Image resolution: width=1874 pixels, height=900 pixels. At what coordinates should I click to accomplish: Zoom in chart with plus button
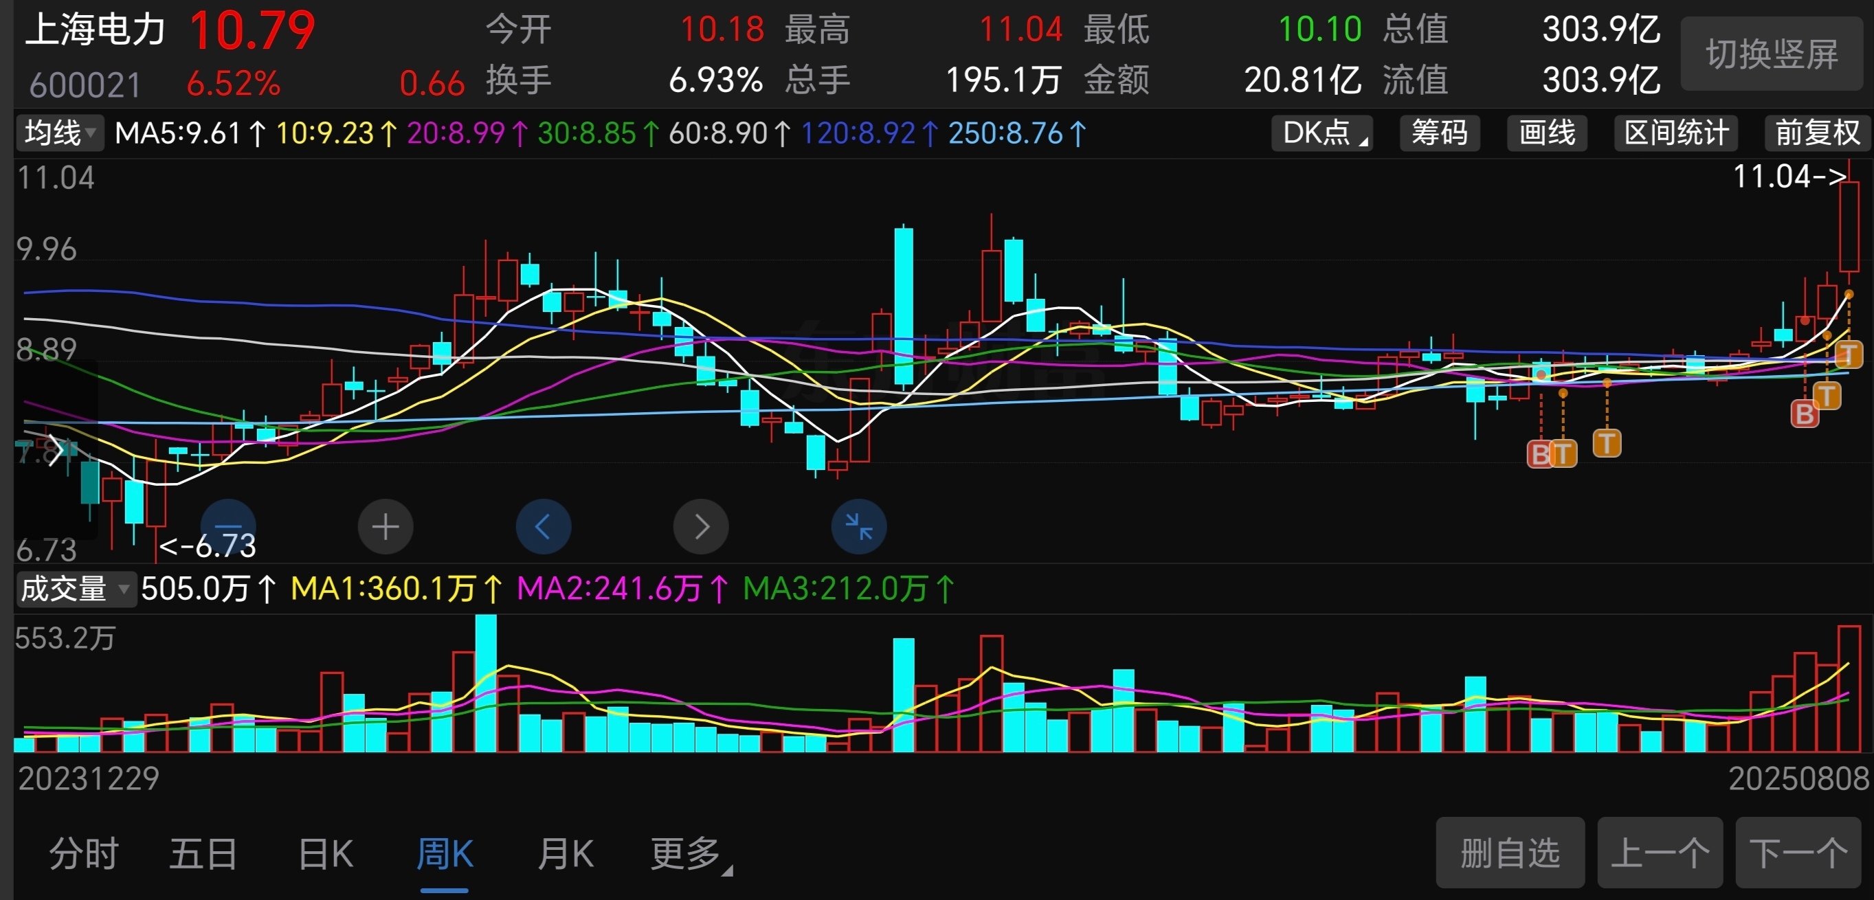[386, 526]
